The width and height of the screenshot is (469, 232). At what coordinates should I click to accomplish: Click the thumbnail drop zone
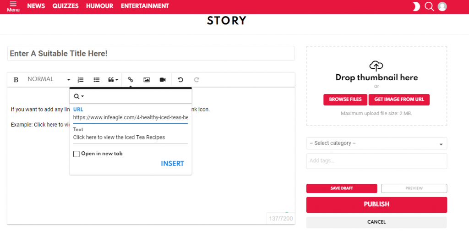pyautogui.click(x=376, y=86)
